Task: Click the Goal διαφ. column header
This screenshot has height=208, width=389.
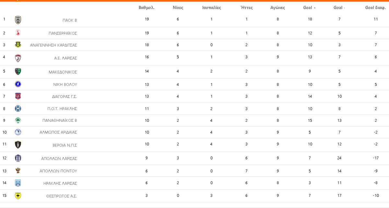Action: [376, 7]
